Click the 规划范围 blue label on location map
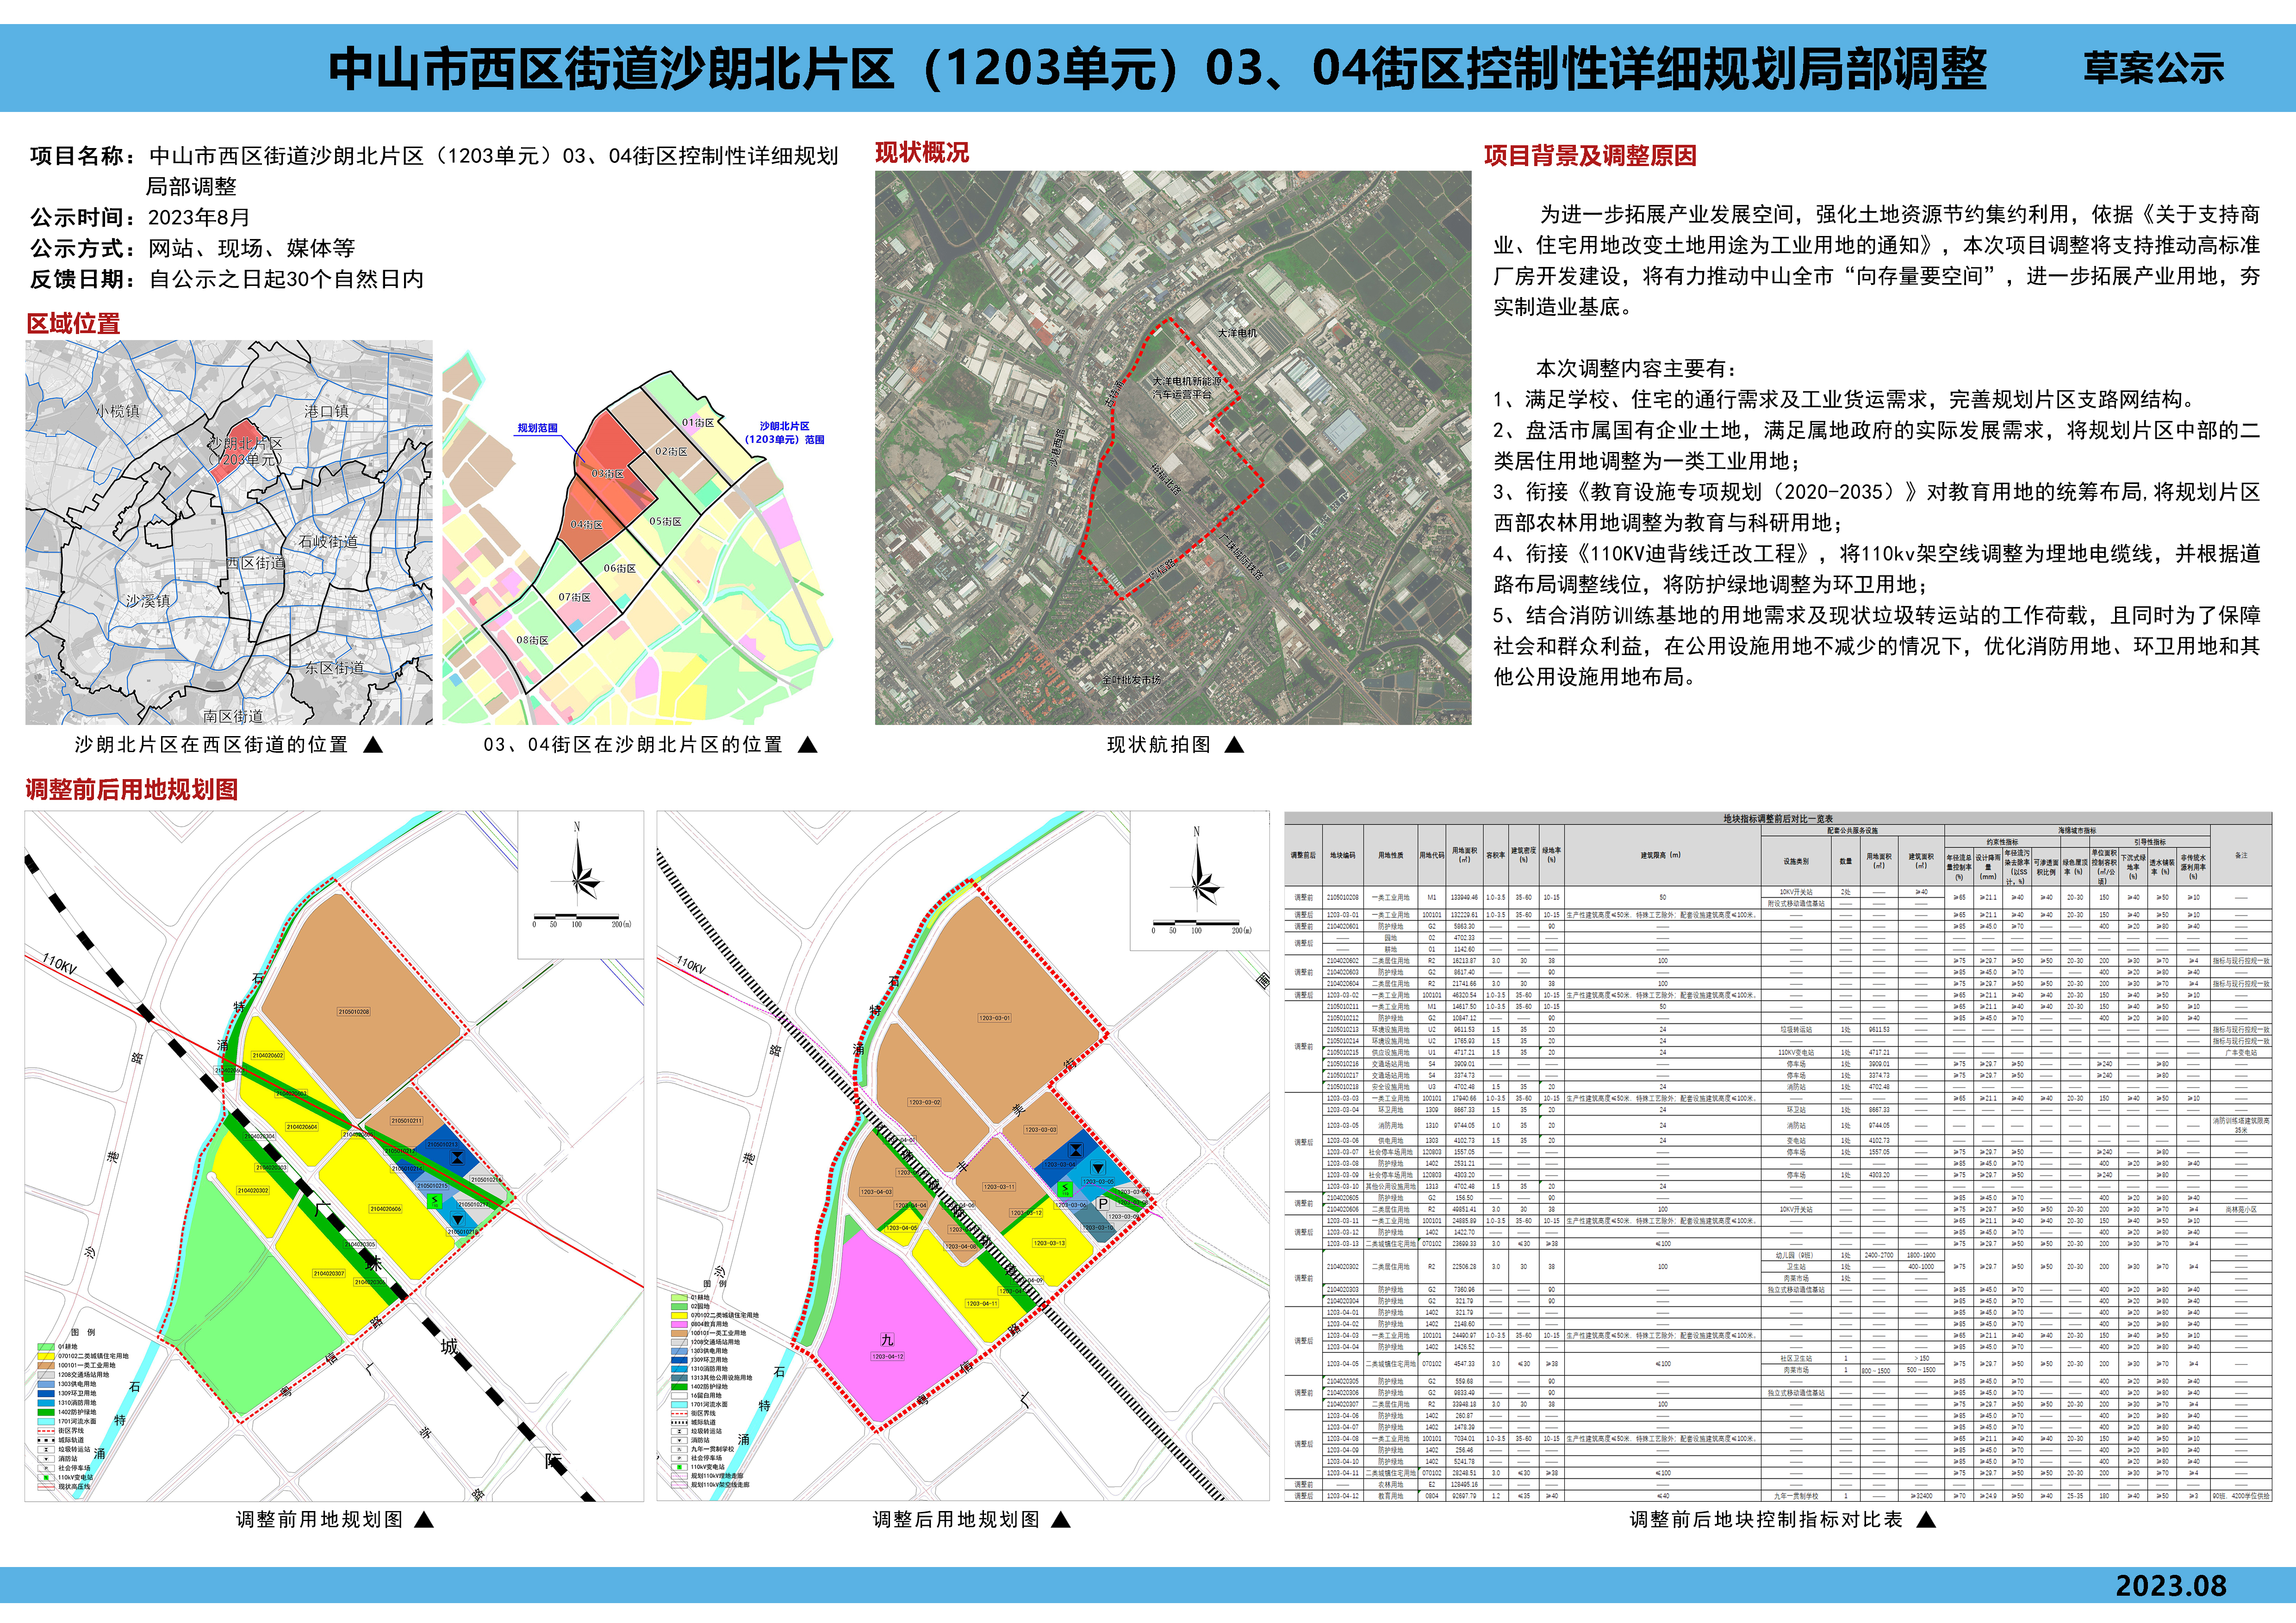 (x=537, y=428)
